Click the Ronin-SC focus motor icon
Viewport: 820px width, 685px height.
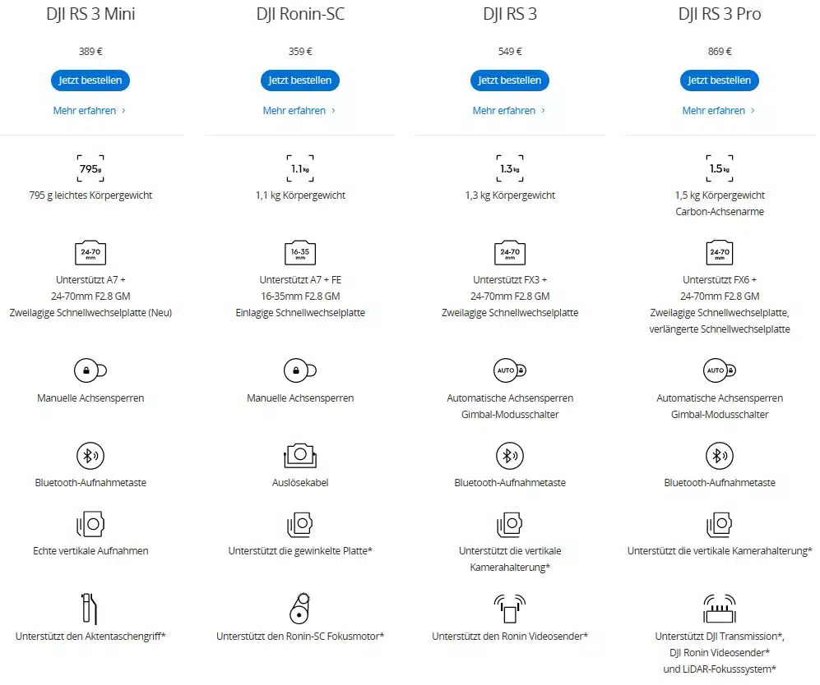300,609
